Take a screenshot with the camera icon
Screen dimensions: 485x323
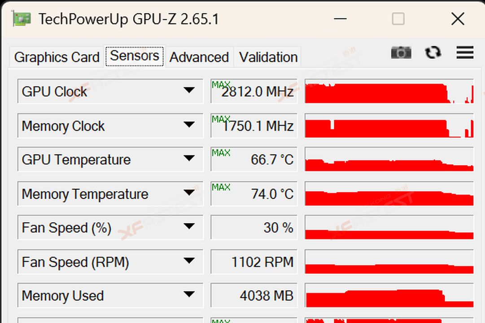tap(401, 52)
